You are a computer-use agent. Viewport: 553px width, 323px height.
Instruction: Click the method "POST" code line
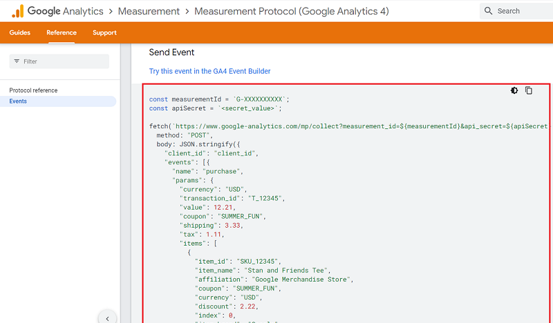point(185,135)
